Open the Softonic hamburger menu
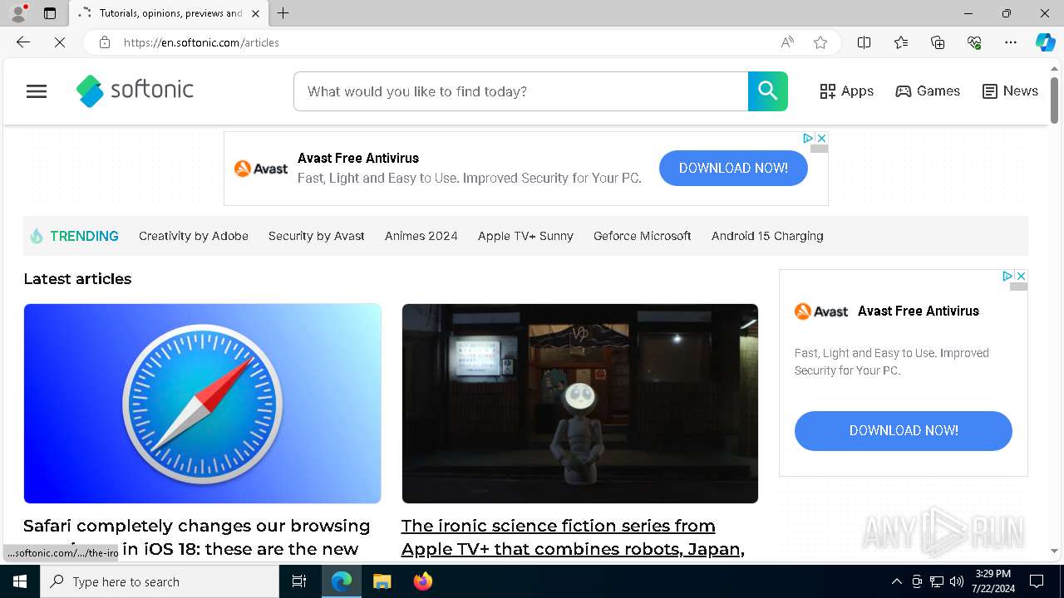This screenshot has height=598, width=1064. pos(37,91)
